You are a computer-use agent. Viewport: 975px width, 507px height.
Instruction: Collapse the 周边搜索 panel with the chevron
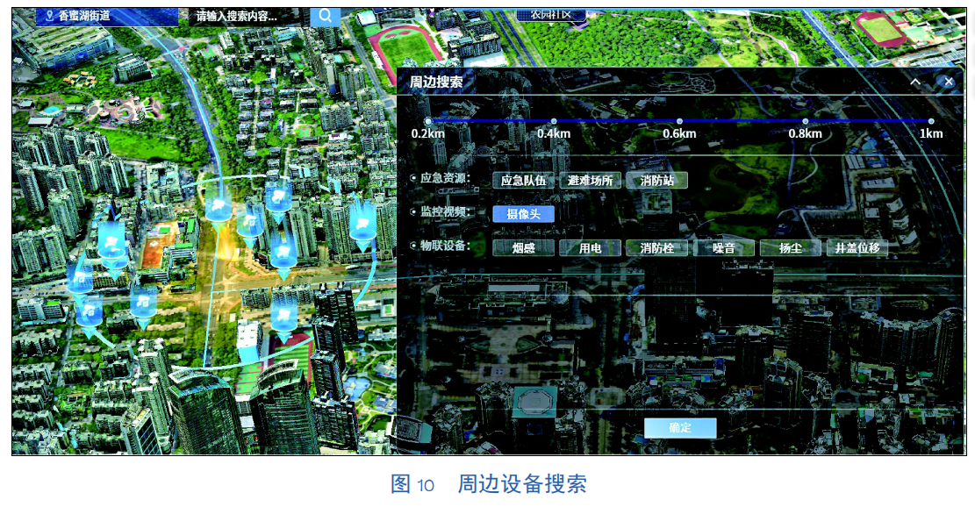(x=915, y=82)
